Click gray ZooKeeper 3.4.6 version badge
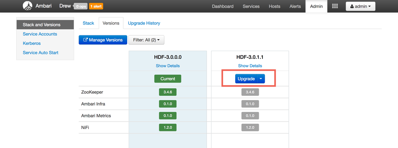 250,92
